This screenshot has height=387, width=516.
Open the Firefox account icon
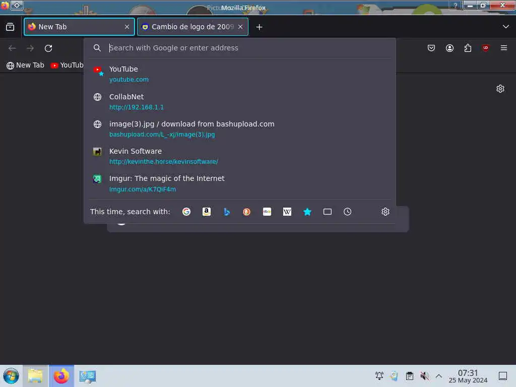click(449, 48)
